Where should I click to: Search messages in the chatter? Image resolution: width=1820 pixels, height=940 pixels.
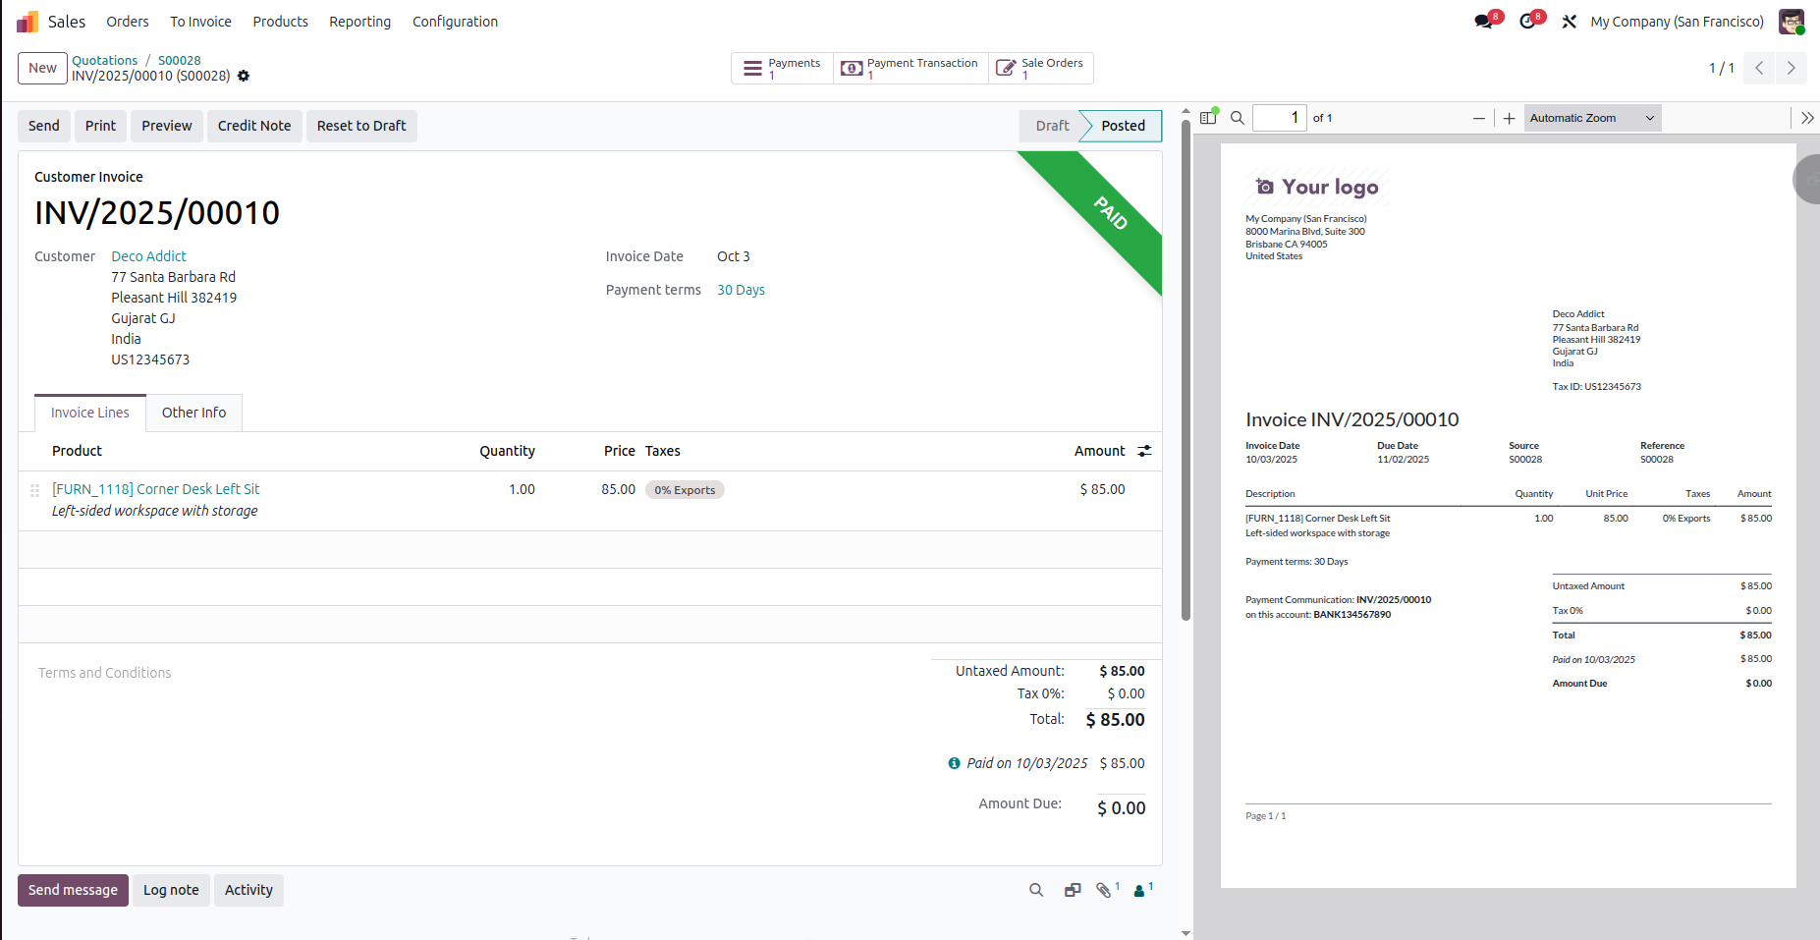coord(1036,890)
